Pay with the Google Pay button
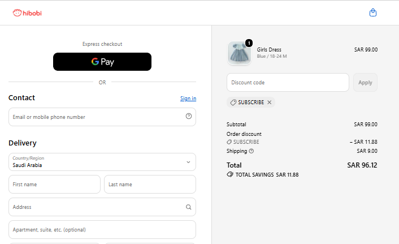This screenshot has height=244, width=399. click(x=102, y=62)
